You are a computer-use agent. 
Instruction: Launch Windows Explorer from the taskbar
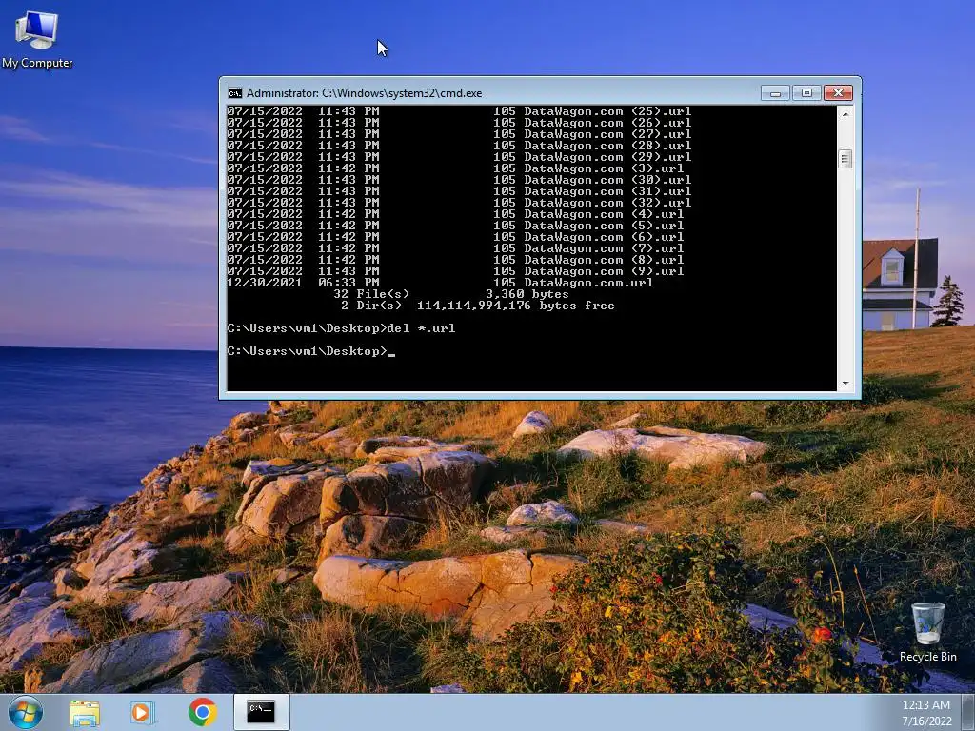[x=85, y=712]
